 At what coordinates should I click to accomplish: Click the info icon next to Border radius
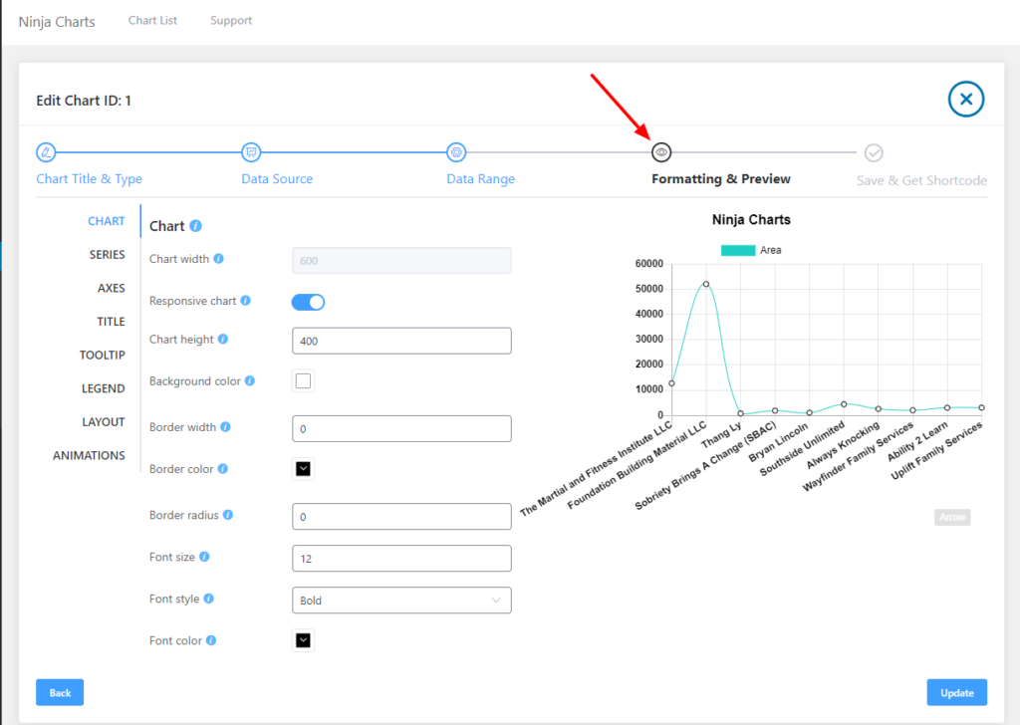[x=229, y=516]
